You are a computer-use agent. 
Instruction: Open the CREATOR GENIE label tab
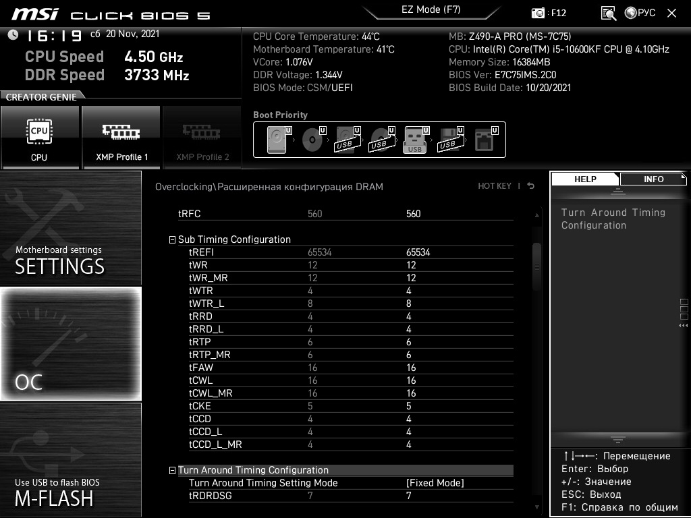click(x=41, y=97)
